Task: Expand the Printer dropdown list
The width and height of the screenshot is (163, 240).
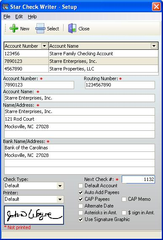Action: (x=60, y=199)
